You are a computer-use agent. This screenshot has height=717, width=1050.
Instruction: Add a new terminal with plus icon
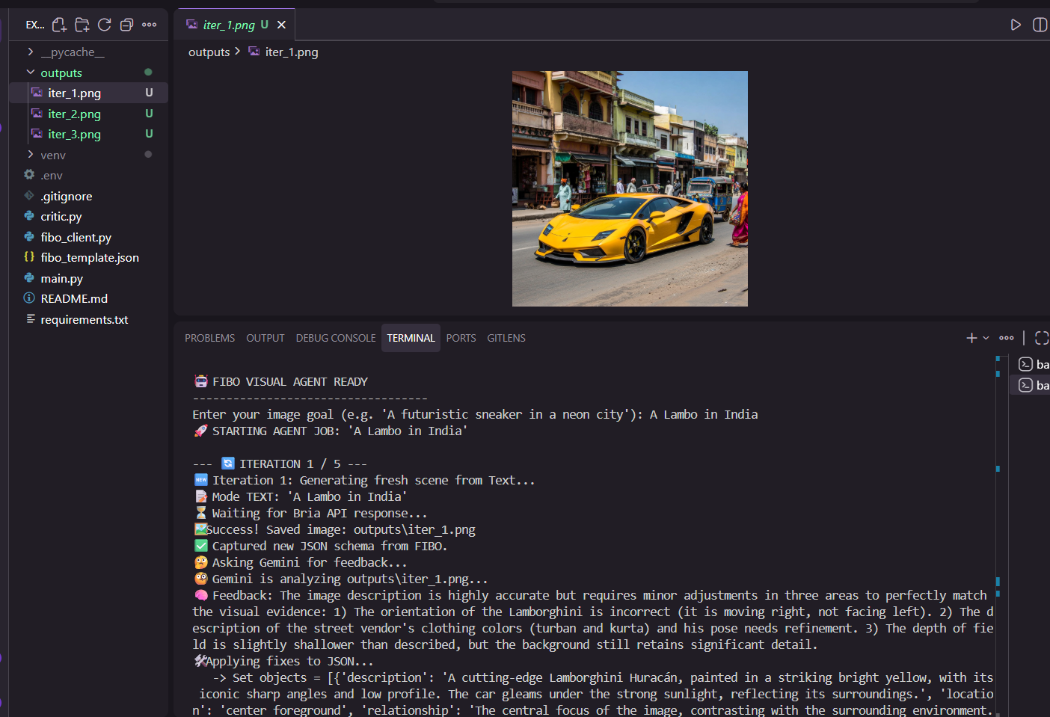click(x=971, y=338)
